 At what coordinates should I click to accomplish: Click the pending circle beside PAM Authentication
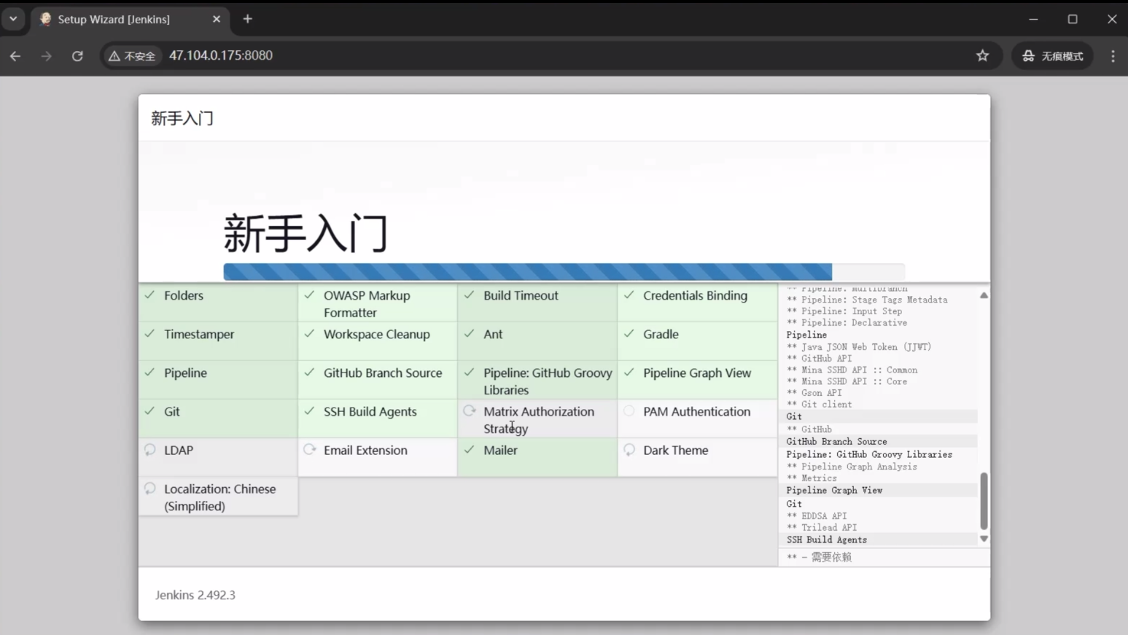[x=629, y=411]
